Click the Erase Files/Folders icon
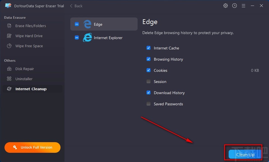Viewport: 269px width, 162px height. (x=9, y=26)
